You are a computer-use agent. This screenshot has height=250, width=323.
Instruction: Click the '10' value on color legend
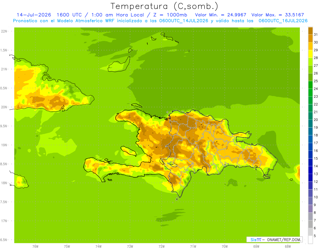[x=316, y=197]
